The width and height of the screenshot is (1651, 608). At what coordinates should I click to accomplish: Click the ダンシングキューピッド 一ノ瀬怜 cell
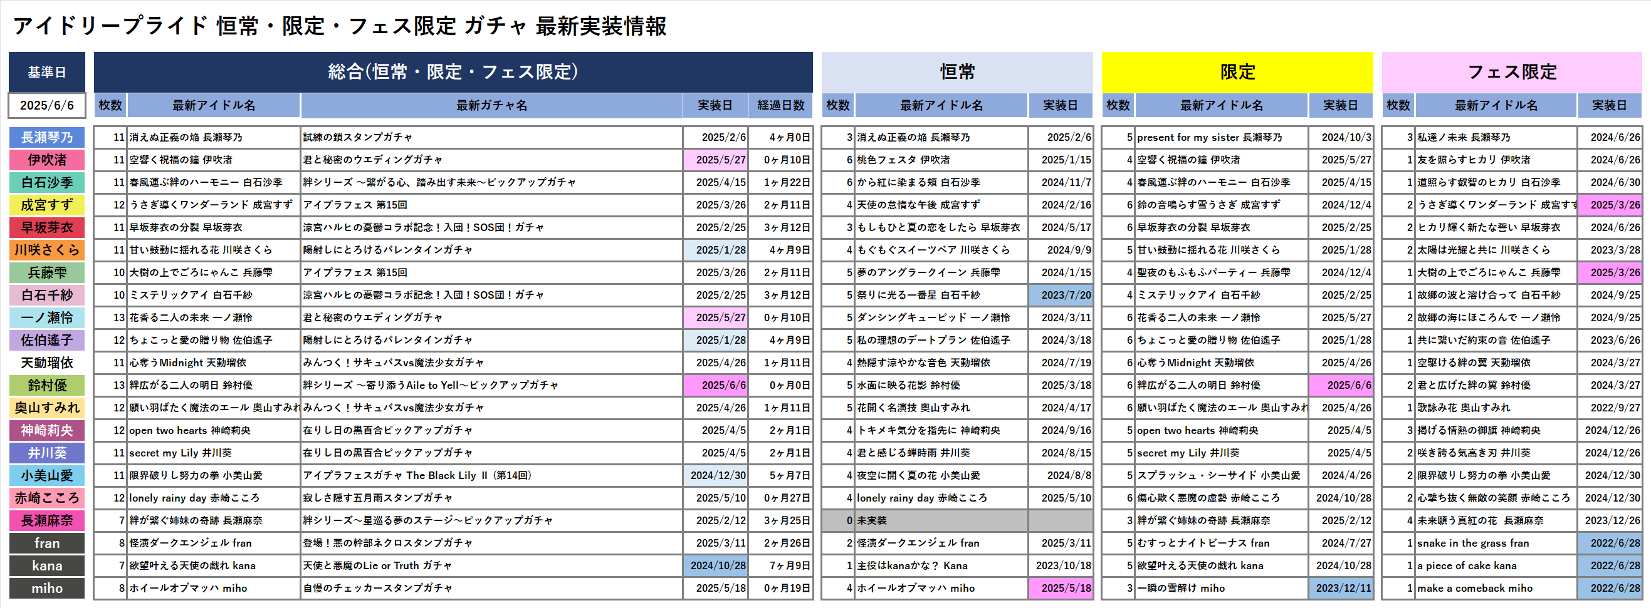point(941,318)
